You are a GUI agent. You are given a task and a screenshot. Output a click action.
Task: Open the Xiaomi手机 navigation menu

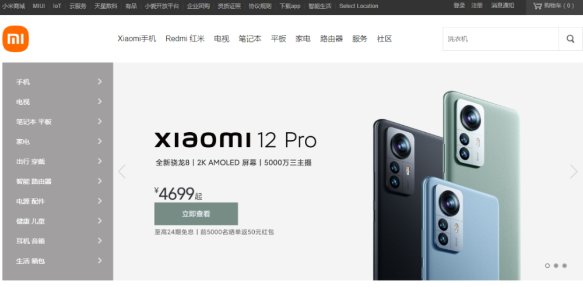coord(137,38)
